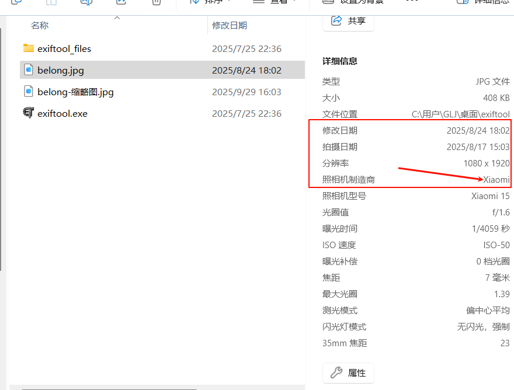
Task: Toggle sort direction chevron above 名称
Action: (x=117, y=18)
